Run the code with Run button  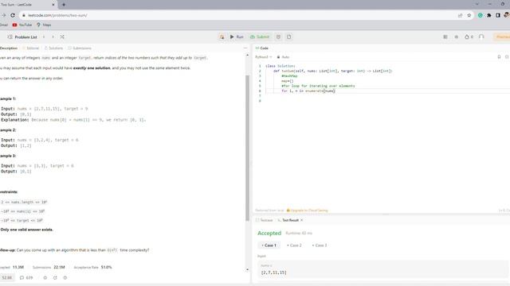tap(237, 37)
